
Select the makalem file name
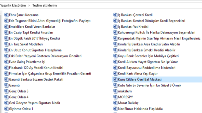tap(125, 91)
